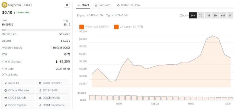234x109 pixels.
Task: Click the 12:00 x-axis label
Action: tap(227, 104)
